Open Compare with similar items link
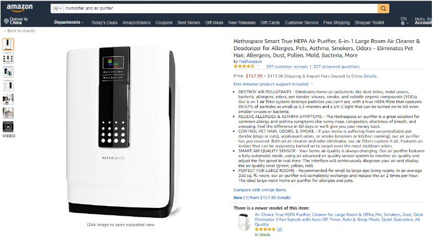The image size is (433, 241). [260, 190]
